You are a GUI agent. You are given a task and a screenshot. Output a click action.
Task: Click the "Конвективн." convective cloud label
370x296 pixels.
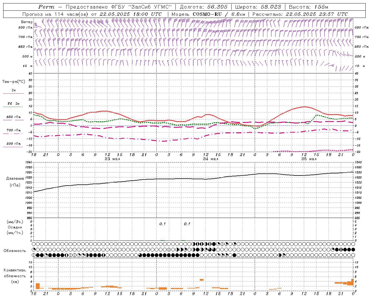(15, 270)
